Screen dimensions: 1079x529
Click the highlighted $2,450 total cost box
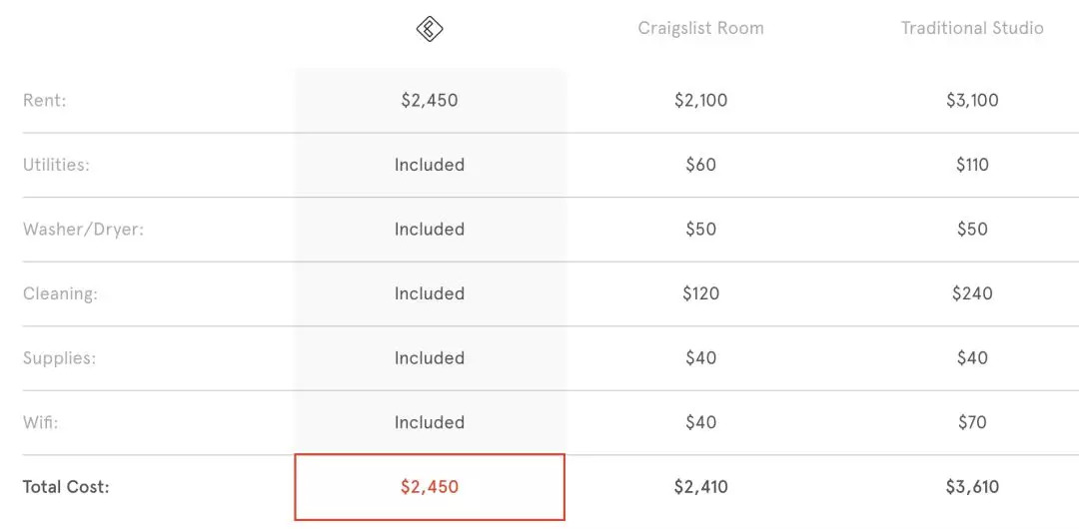tap(430, 487)
